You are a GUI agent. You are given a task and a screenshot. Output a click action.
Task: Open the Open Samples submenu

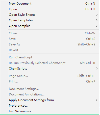53,26
